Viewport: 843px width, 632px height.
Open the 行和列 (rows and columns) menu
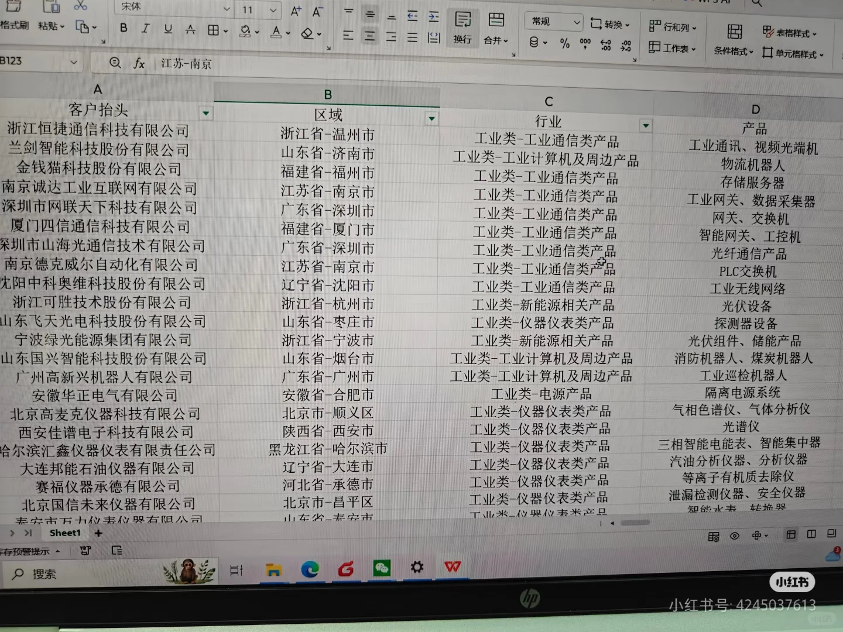[674, 27]
